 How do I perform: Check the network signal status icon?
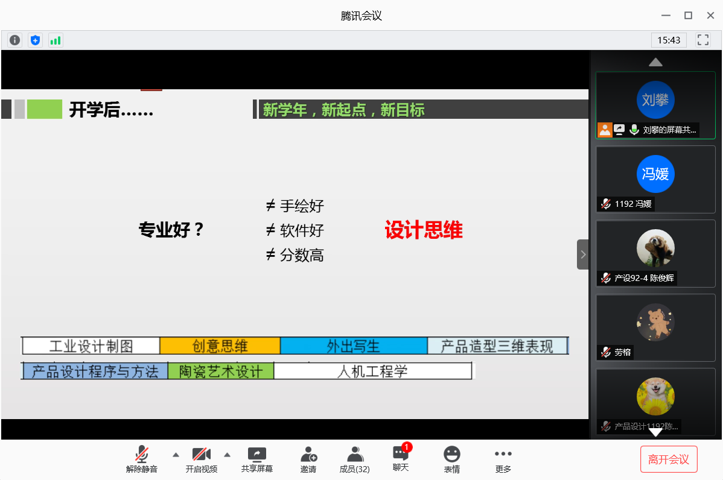(x=56, y=40)
